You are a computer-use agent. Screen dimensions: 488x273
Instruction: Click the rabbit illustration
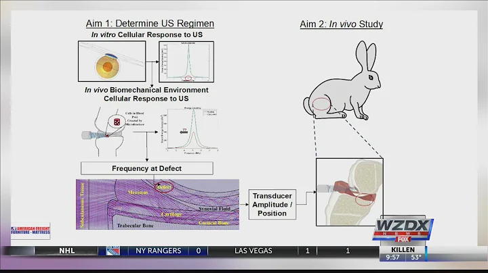342,80
